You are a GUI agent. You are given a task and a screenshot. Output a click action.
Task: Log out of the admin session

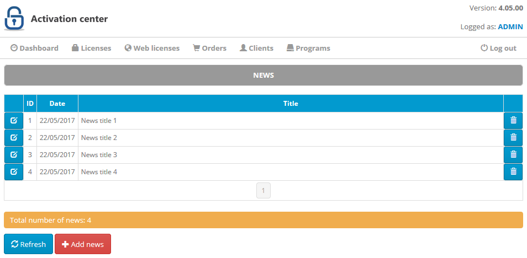click(x=498, y=48)
